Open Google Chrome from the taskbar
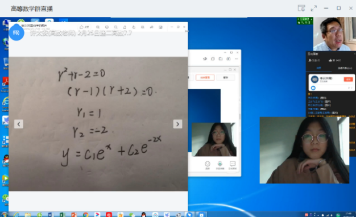356x217 pixels. tap(86, 214)
